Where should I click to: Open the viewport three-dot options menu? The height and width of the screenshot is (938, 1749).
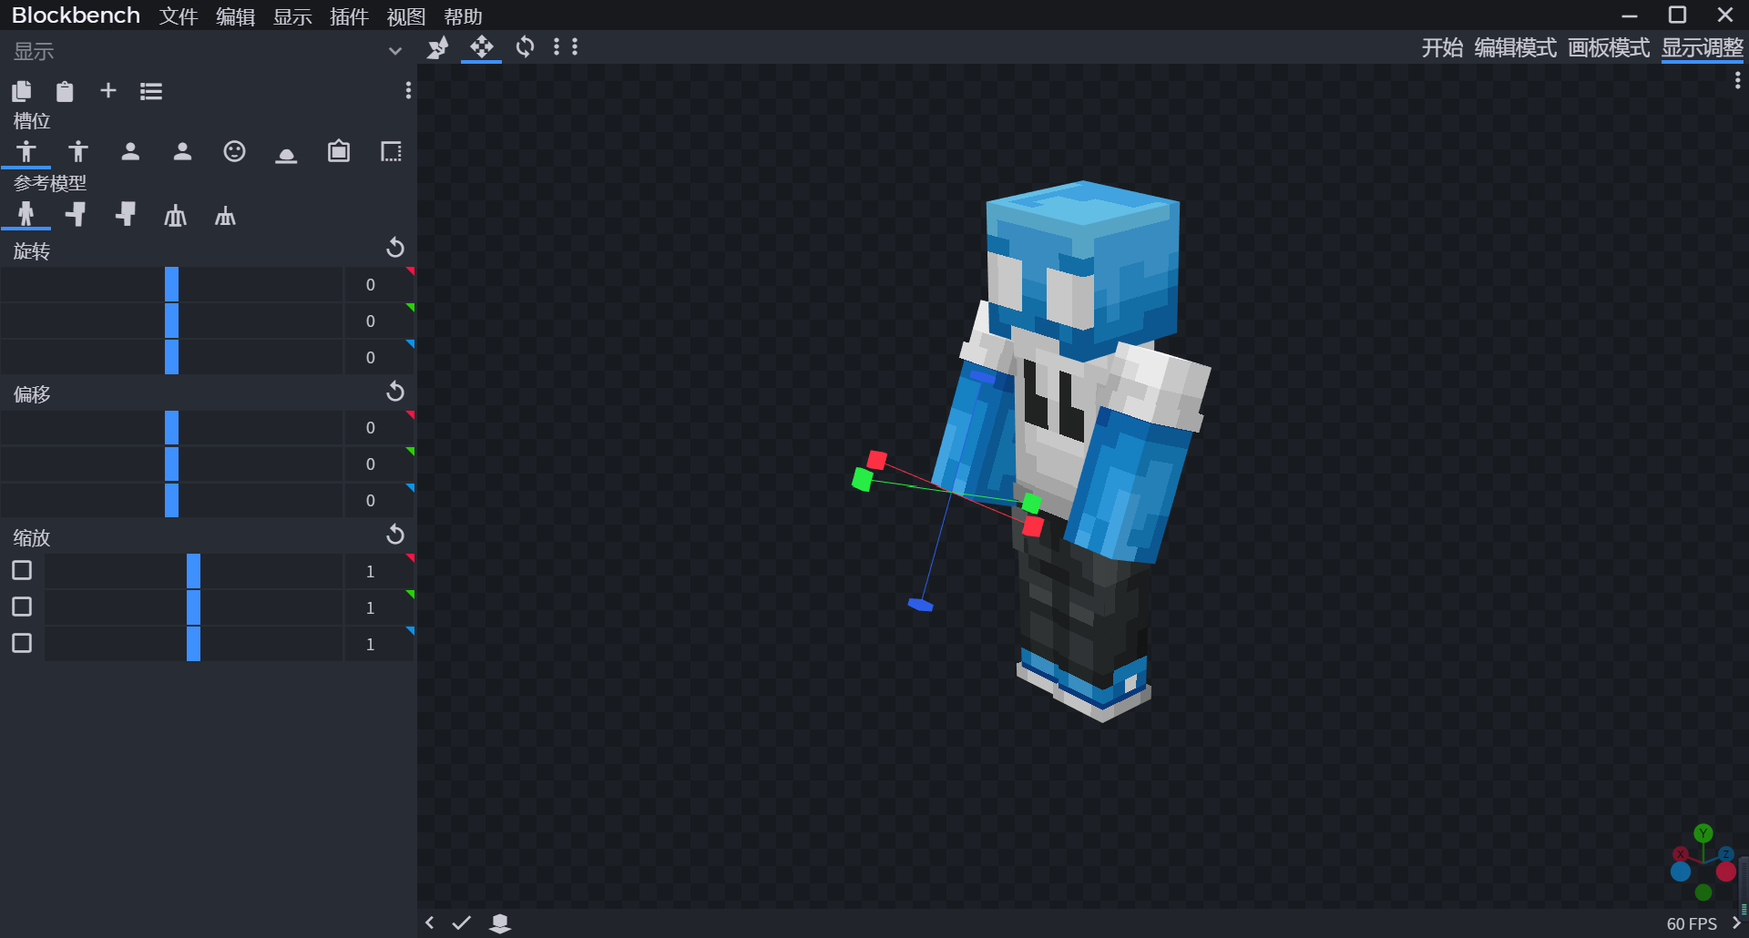tap(1737, 81)
